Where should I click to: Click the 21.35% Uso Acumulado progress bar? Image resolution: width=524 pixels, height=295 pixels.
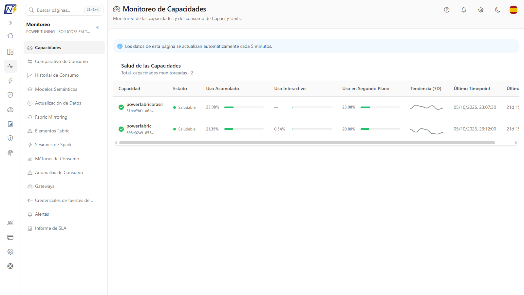tap(244, 129)
